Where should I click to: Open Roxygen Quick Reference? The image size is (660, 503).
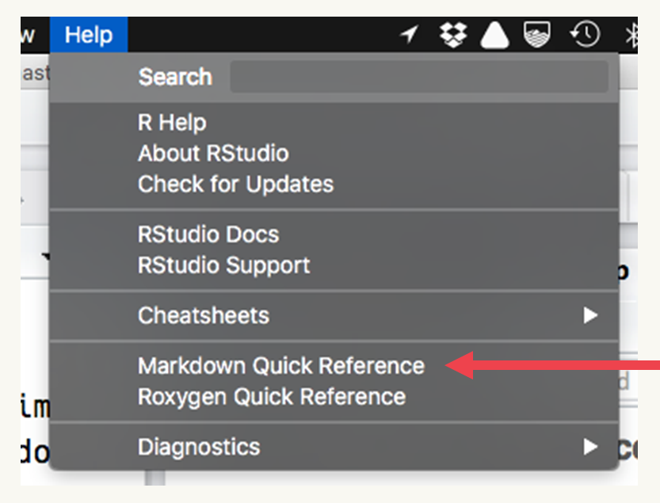click(272, 396)
